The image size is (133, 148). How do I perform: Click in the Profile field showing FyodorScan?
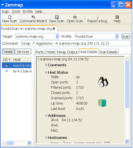(x=95, y=36)
